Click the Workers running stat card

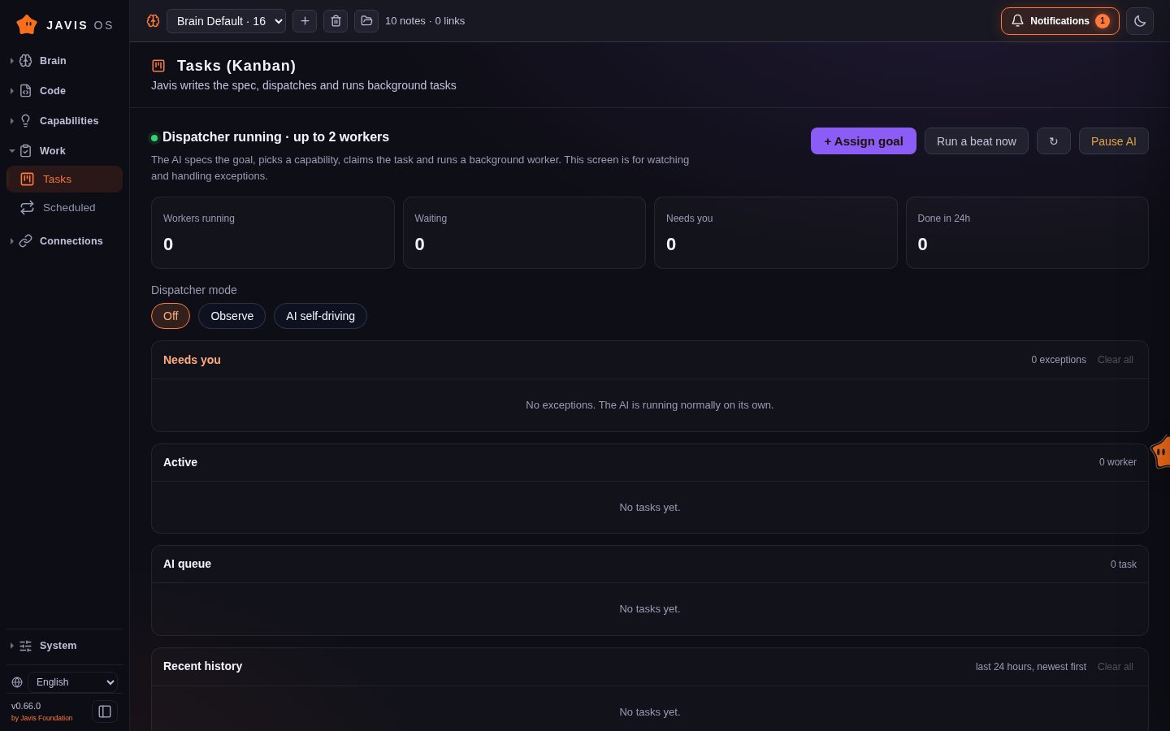coord(273,232)
